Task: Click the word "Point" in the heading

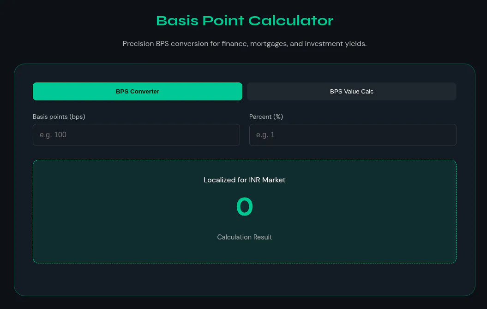Action: pos(223,20)
